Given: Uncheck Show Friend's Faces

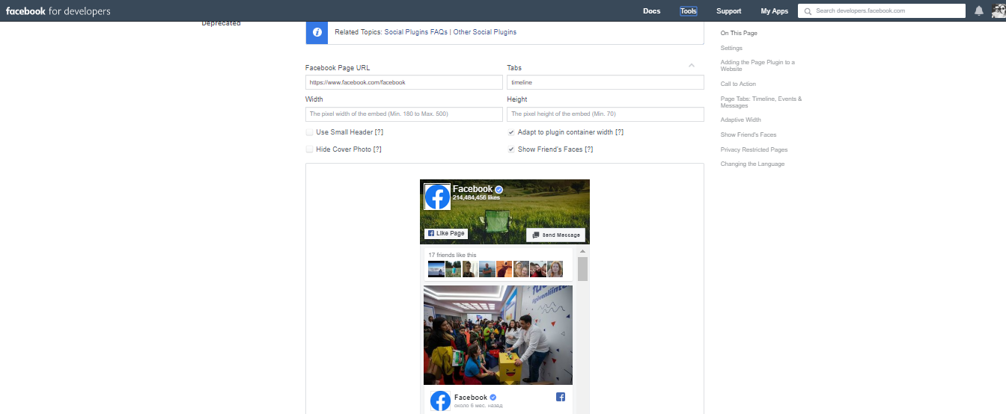Looking at the screenshot, I should [x=511, y=149].
